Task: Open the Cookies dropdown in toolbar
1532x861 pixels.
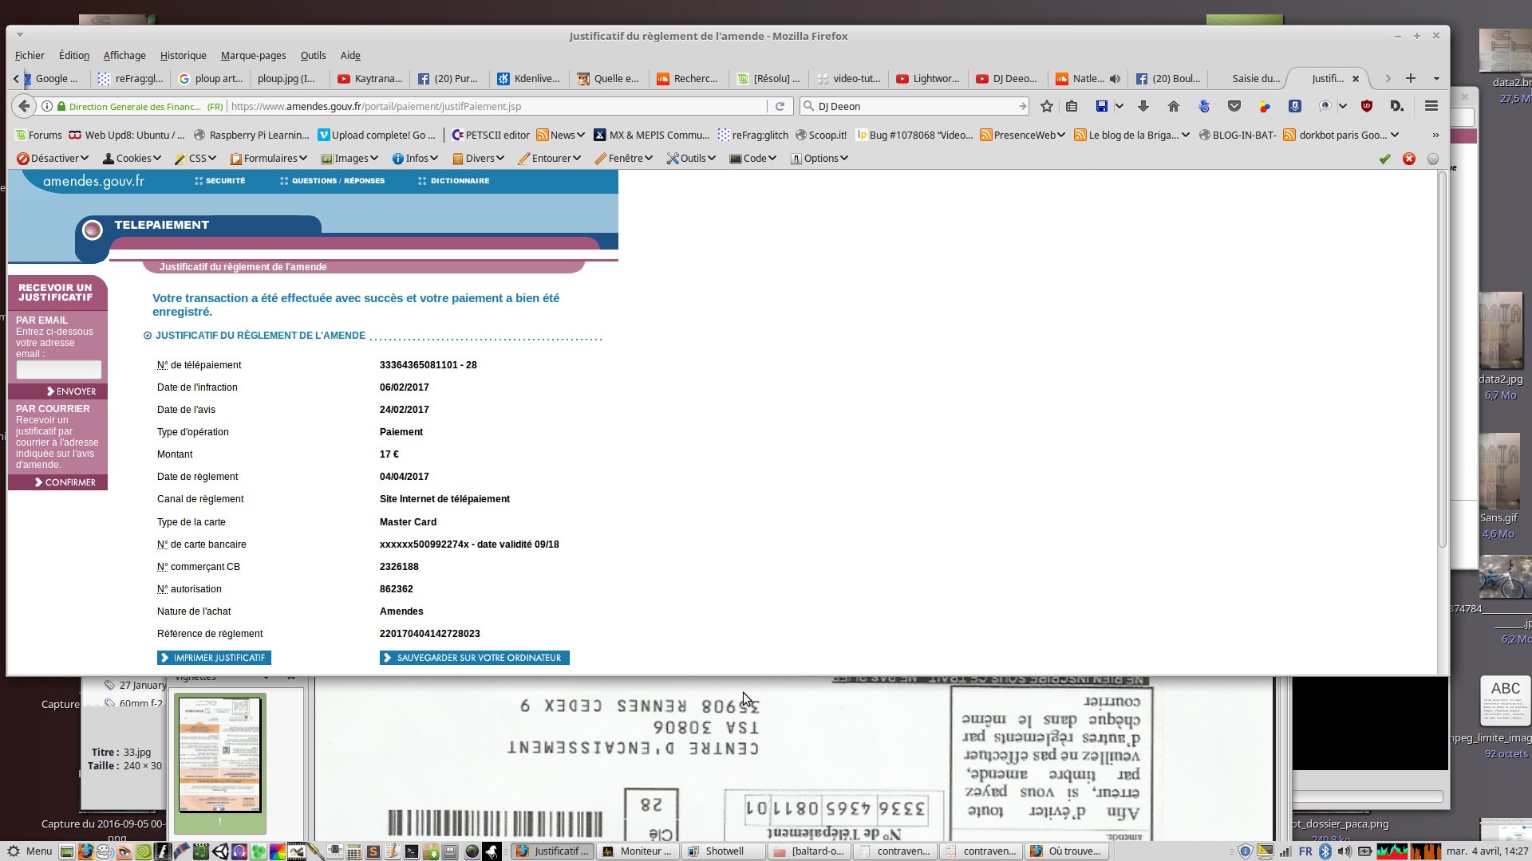Action: 132,159
